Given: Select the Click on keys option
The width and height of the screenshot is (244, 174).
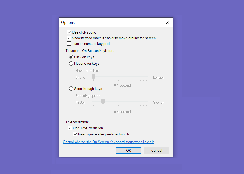Looking at the screenshot, I should 71,57.
